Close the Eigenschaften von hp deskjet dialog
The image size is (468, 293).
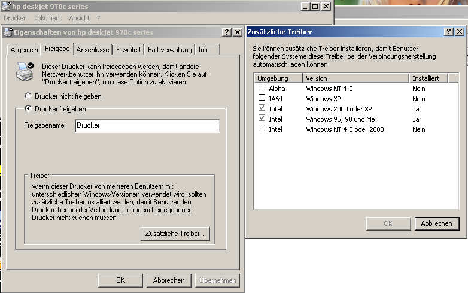click(237, 32)
